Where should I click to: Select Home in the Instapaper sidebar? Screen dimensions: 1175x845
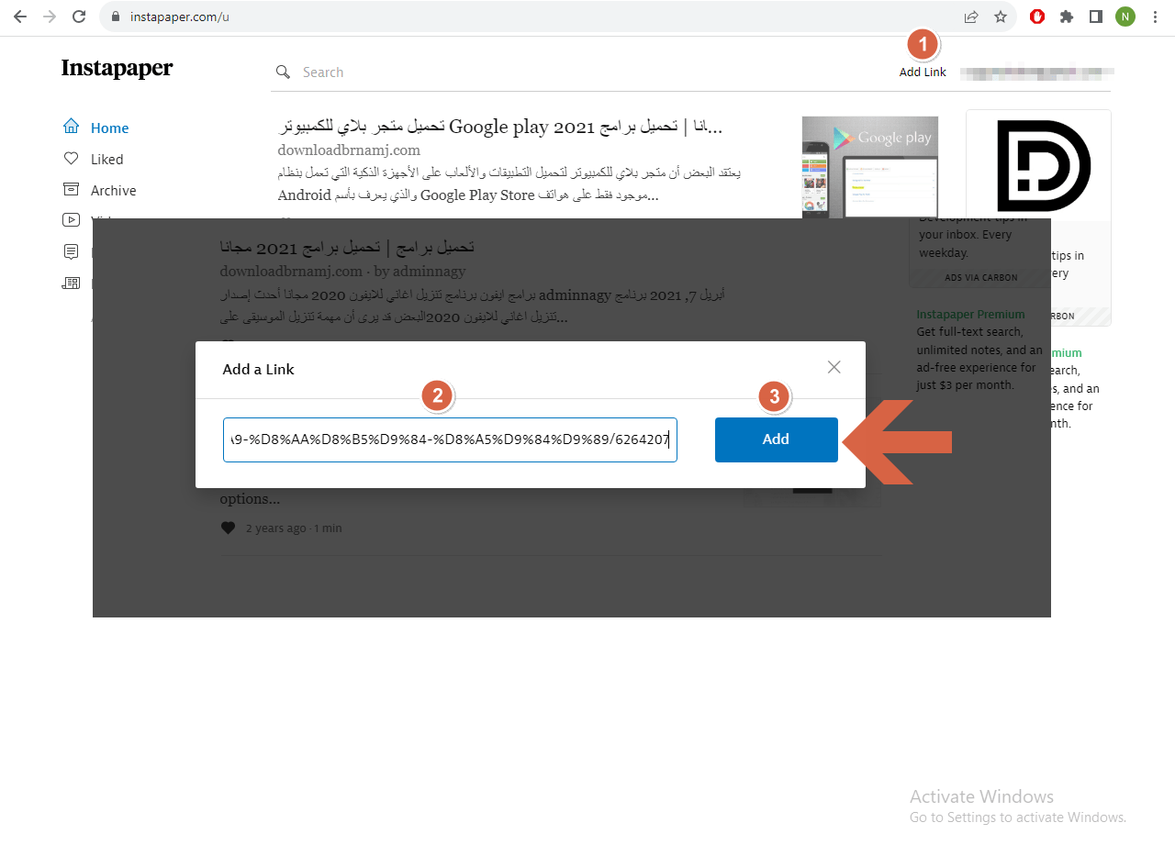click(109, 128)
